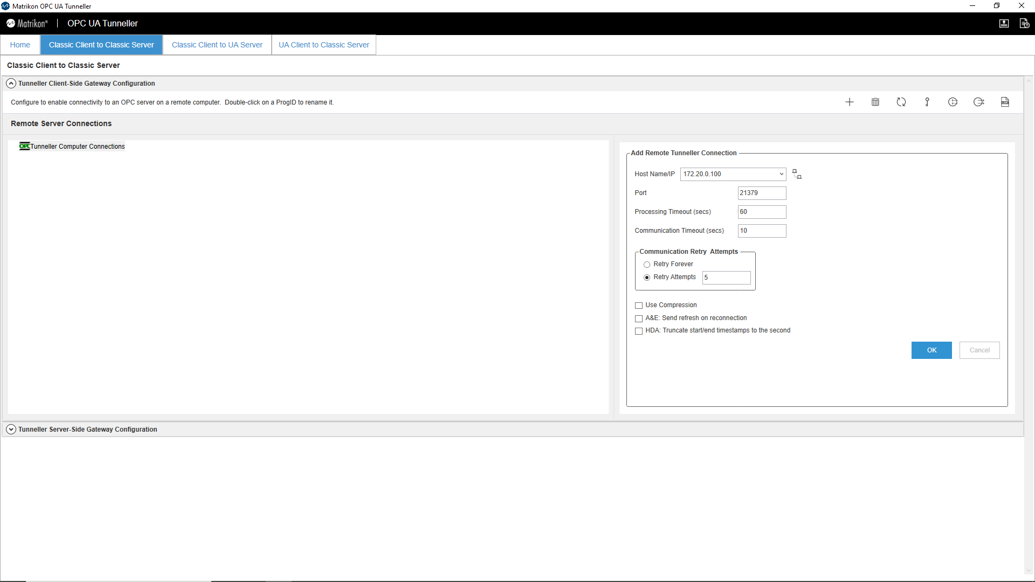This screenshot has height=582, width=1035.
Task: Enable the Use Compression checkbox
Action: [639, 306]
